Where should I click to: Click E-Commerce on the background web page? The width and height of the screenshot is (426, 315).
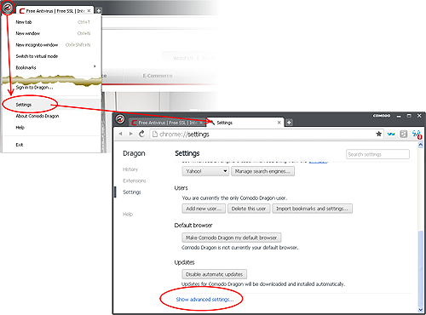[158, 76]
